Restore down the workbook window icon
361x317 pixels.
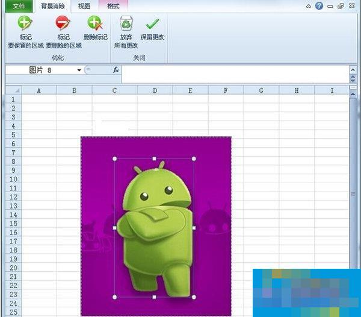(x=341, y=6)
